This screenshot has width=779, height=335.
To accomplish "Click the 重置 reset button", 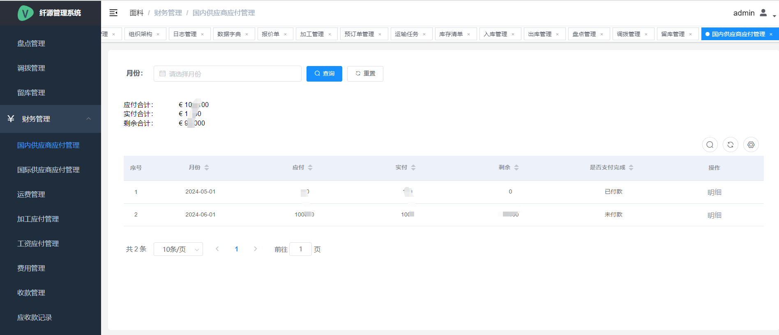I will (365, 74).
